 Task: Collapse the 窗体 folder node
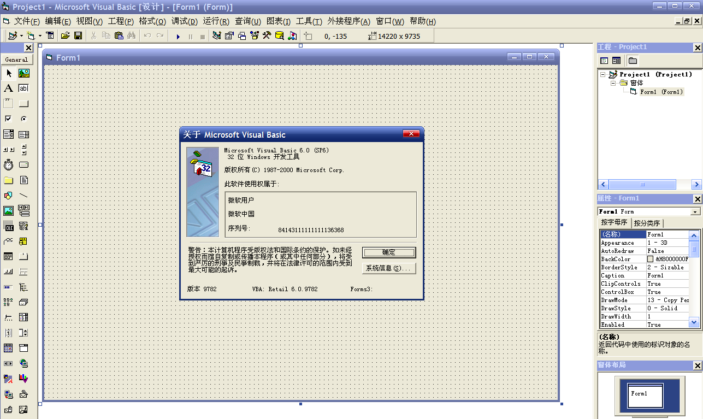613,84
